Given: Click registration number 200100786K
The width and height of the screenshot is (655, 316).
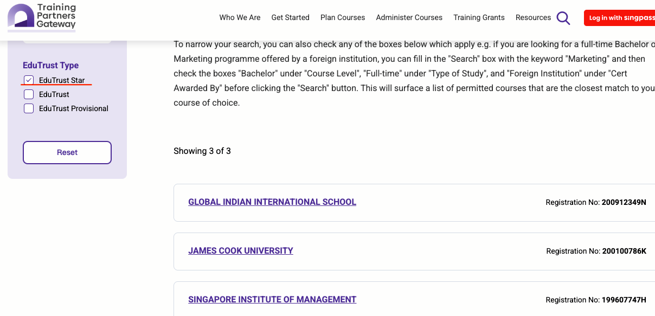Looking at the screenshot, I should point(624,251).
